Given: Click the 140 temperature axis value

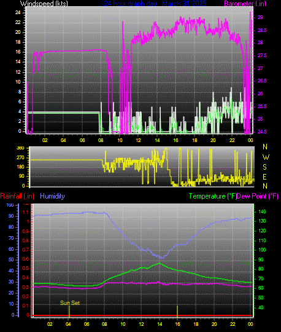Looking at the screenshot, I should [x=262, y=211].
